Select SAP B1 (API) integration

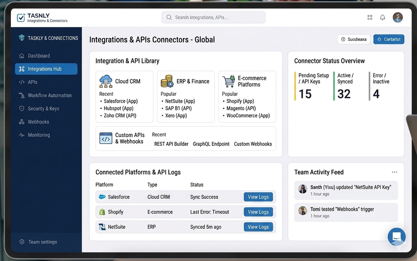coord(178,108)
